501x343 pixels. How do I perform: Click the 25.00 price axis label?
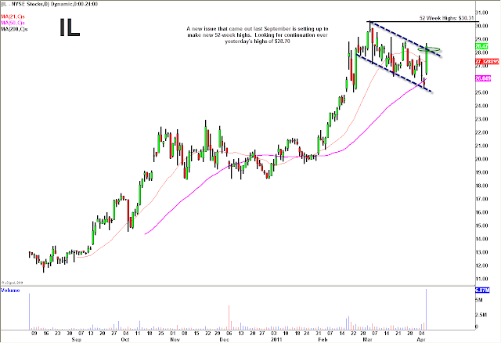(482, 92)
